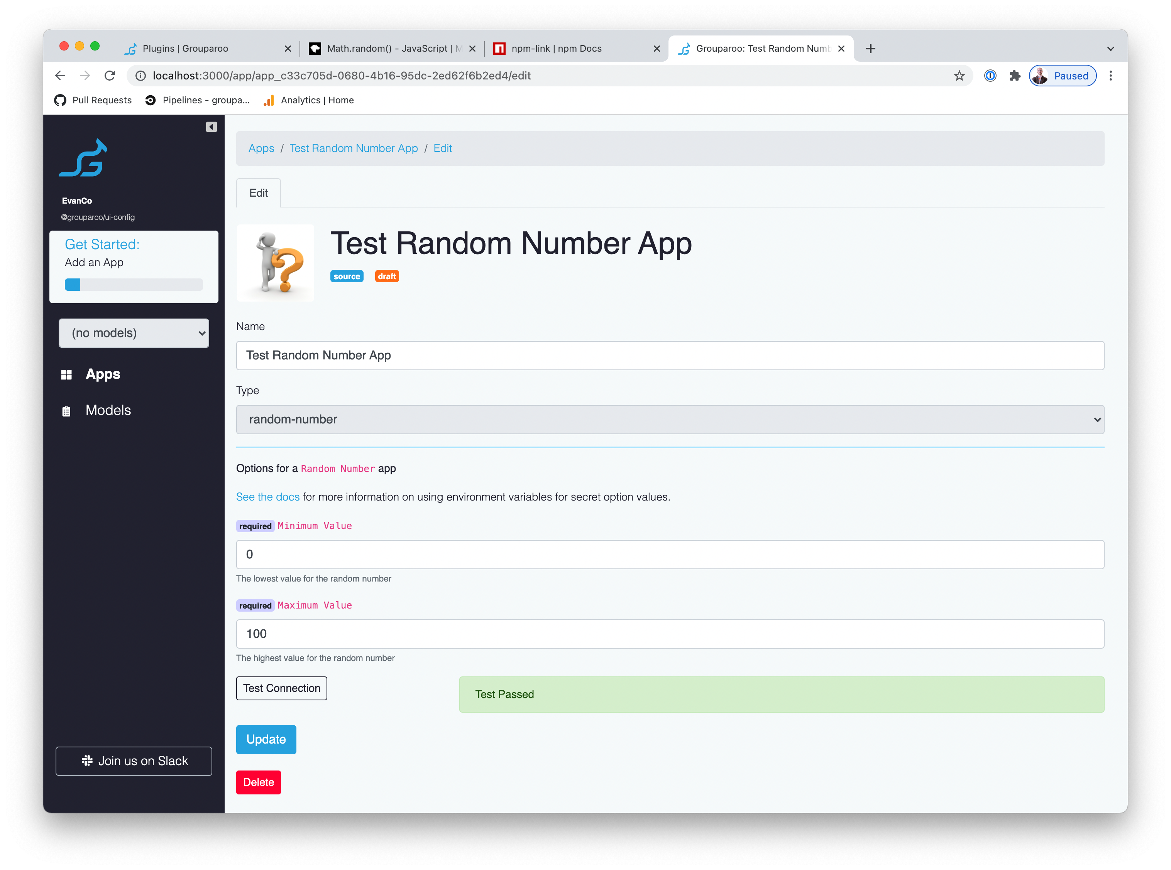This screenshot has height=870, width=1171.
Task: Select the Edit tab
Action: pos(258,193)
